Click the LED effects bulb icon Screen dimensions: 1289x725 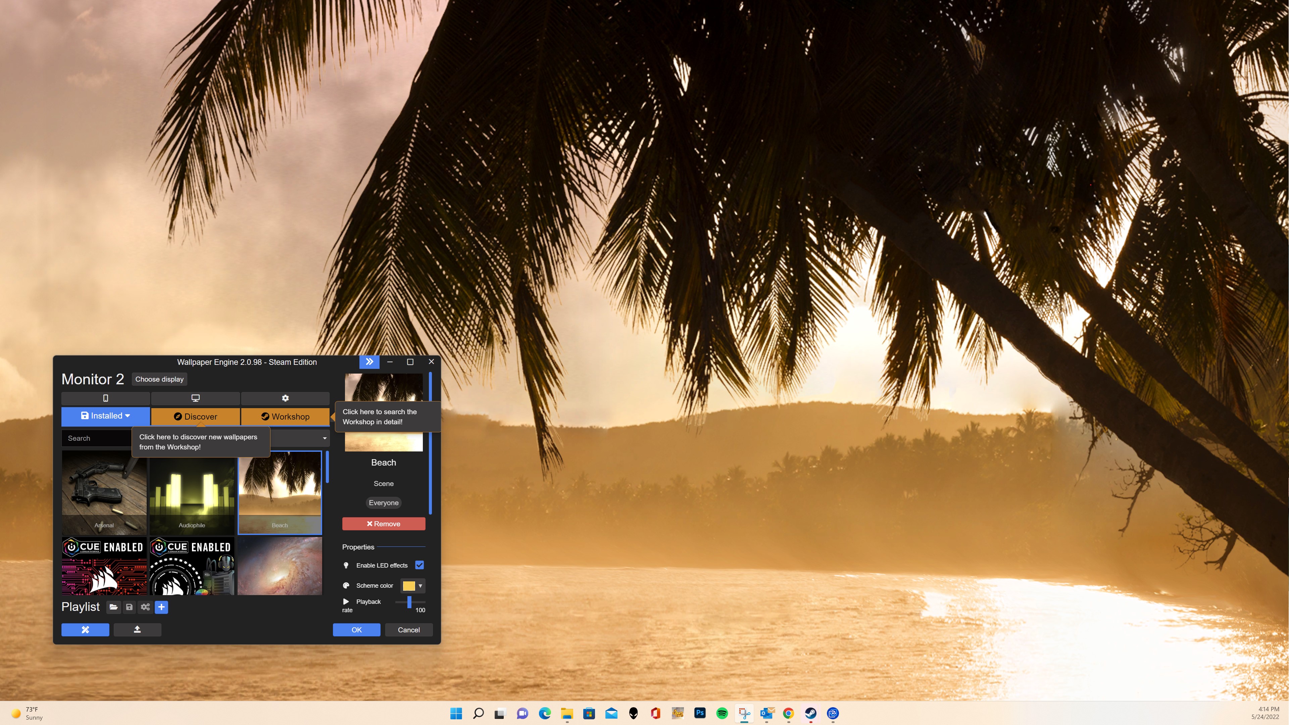(x=346, y=565)
